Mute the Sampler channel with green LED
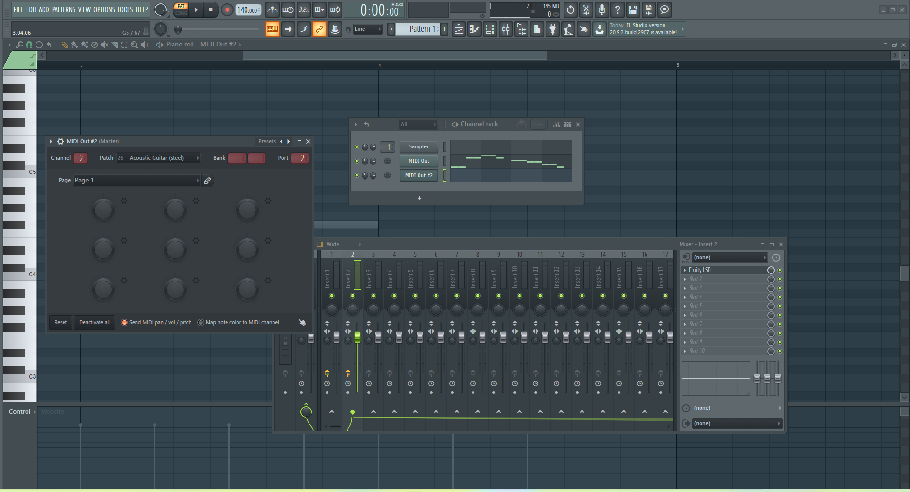This screenshot has width=910, height=492. click(357, 147)
